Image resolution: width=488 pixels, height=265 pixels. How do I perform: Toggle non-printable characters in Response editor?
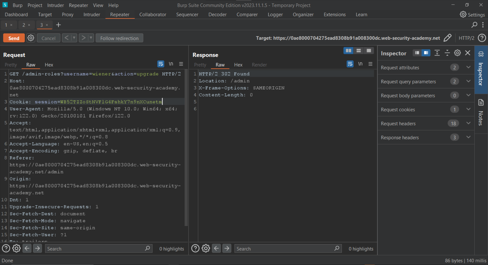(x=360, y=64)
